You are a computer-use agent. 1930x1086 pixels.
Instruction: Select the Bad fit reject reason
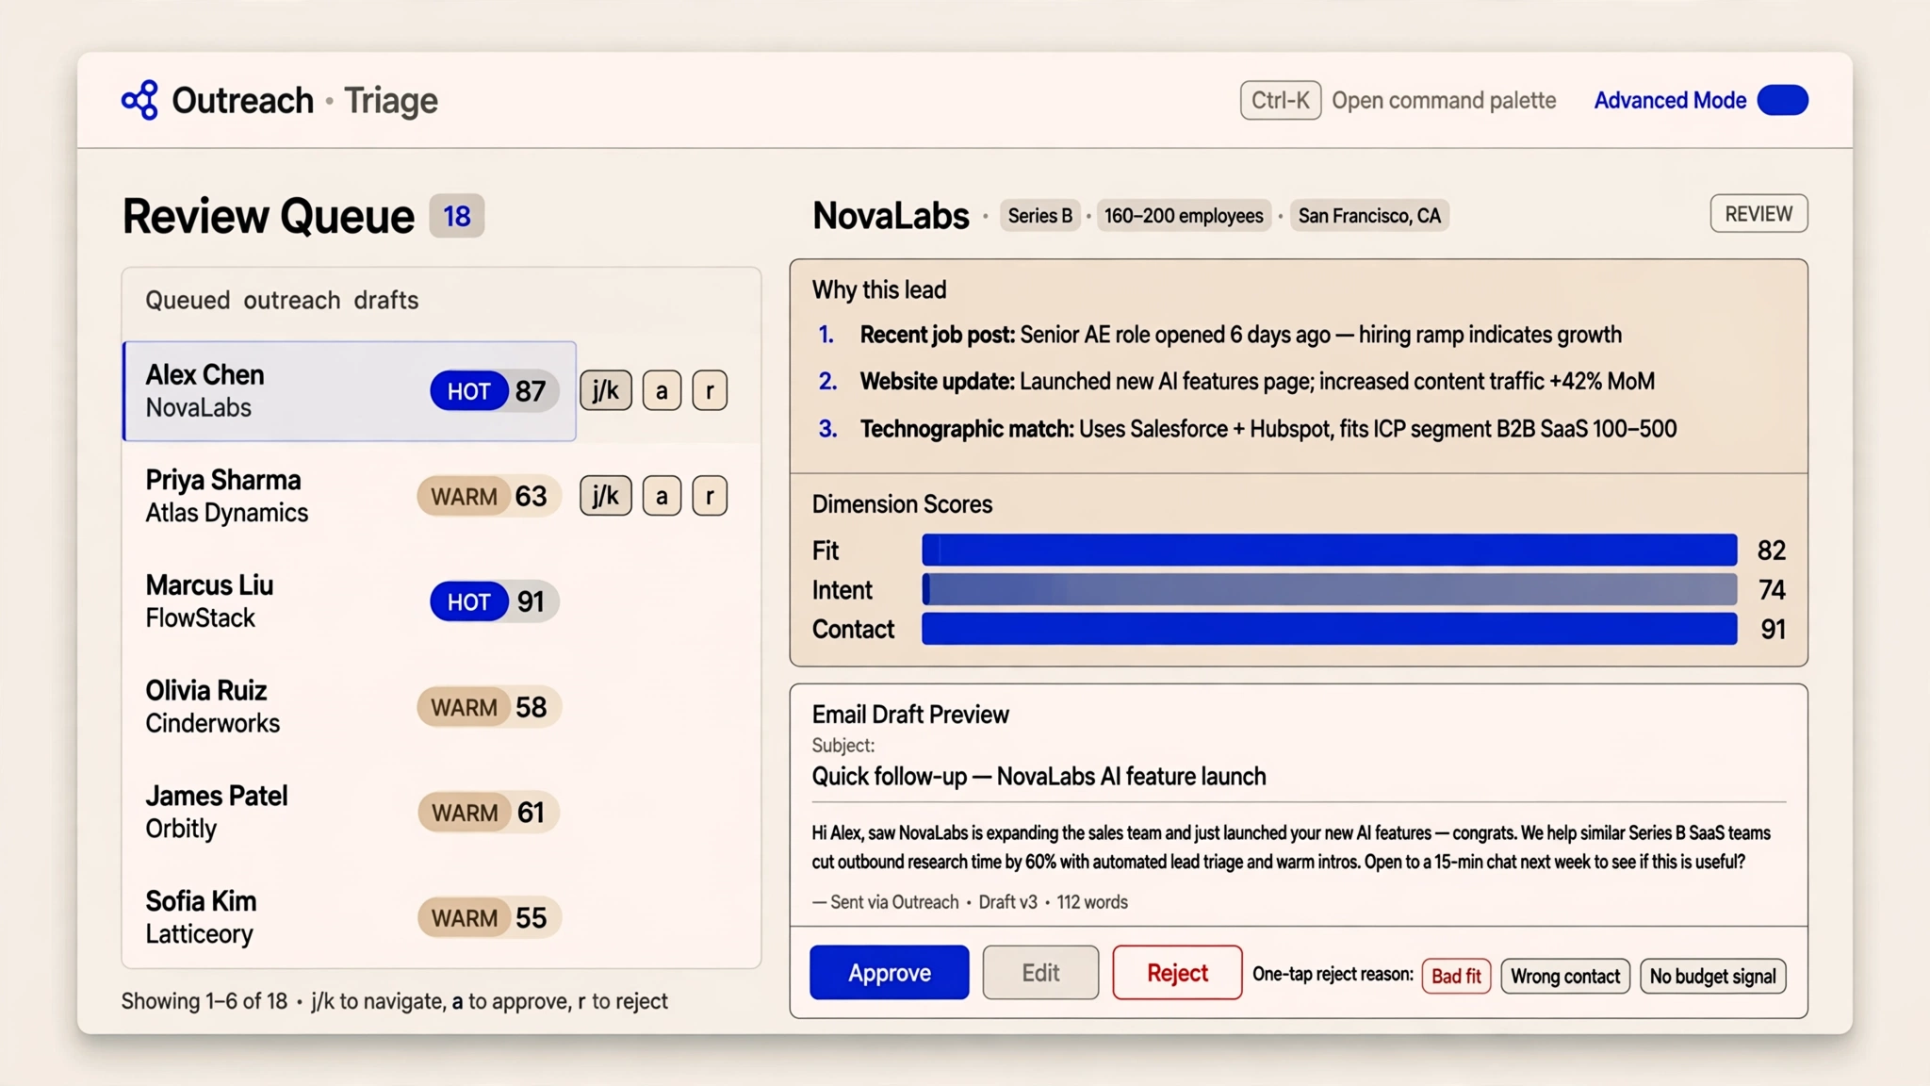tap(1456, 976)
